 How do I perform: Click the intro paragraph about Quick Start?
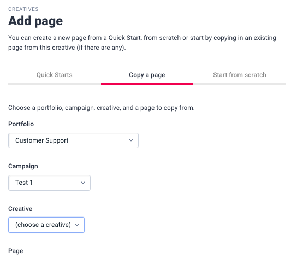click(x=142, y=43)
